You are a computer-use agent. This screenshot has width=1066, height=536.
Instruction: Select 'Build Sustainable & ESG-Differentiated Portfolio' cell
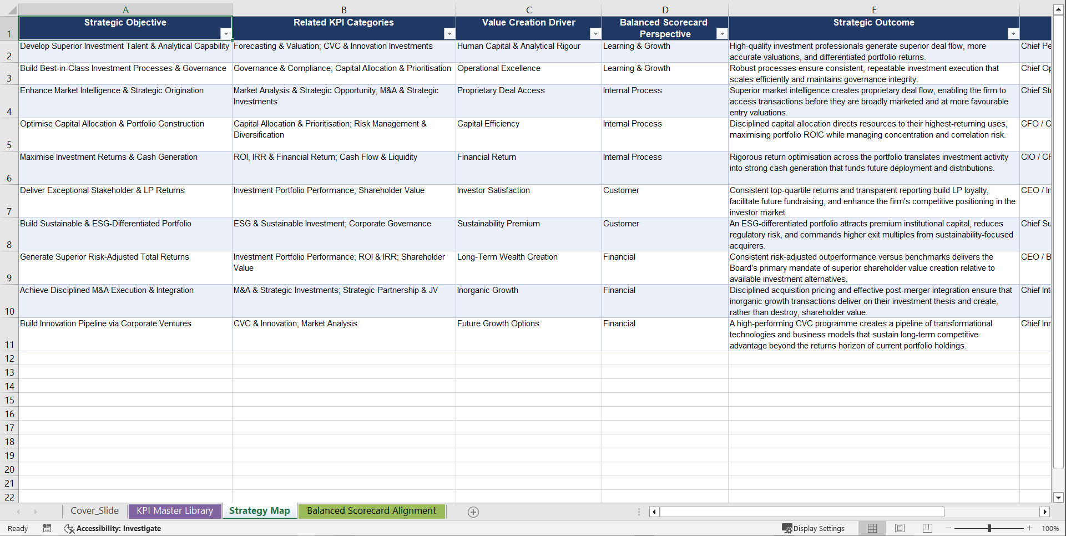[x=125, y=235]
